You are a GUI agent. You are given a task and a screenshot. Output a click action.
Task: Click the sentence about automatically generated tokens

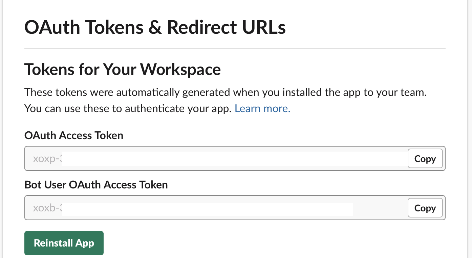[x=226, y=92]
